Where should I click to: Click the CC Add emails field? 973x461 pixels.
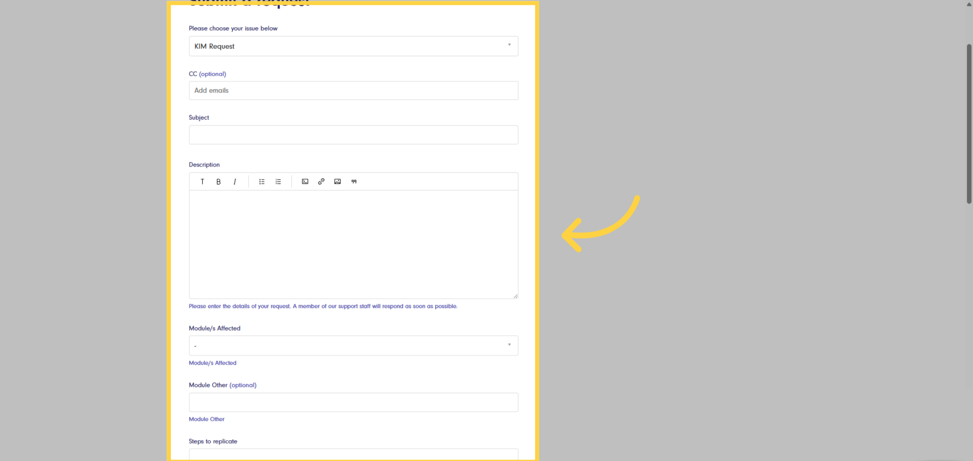[x=354, y=90]
